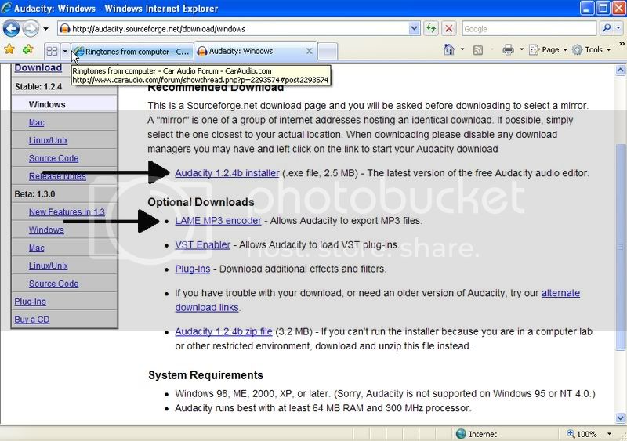Select Release Notes in the sidebar
This screenshot has width=627, height=441.
(x=57, y=176)
